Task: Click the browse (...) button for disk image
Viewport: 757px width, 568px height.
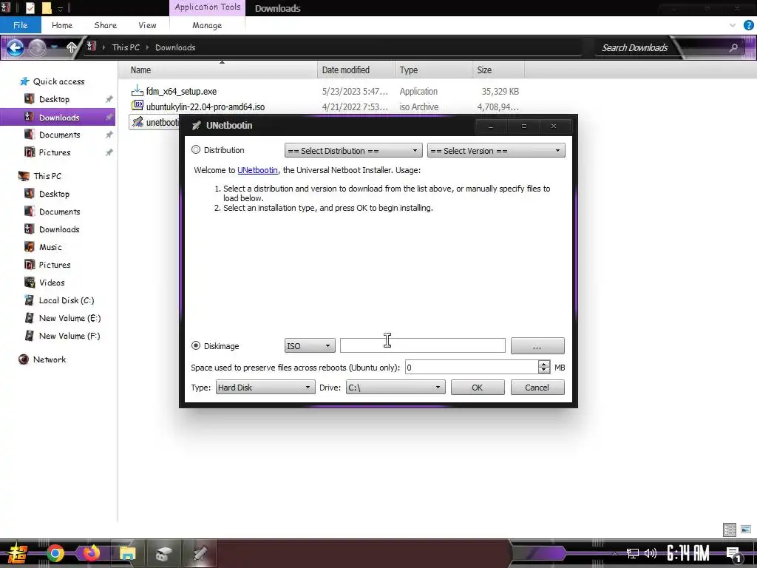Action: tap(537, 346)
